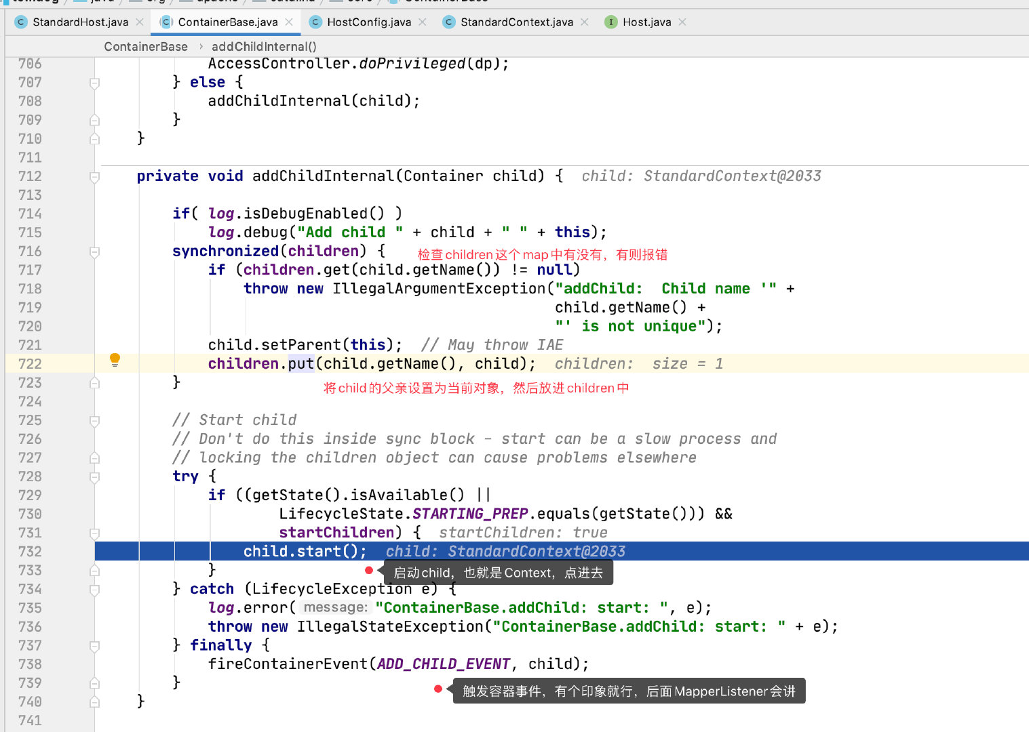1029x732 pixels.
Task: Click line number 722 in the gutter
Action: 30,364
